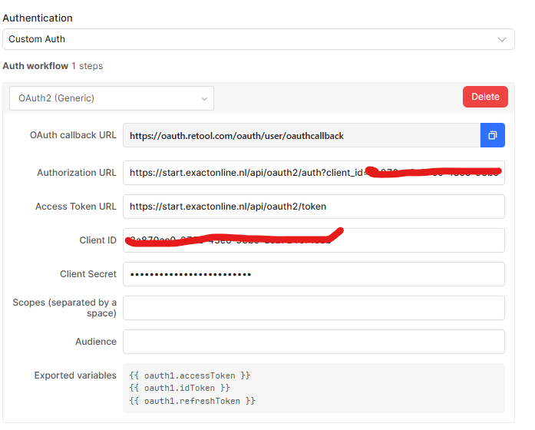
Task: Click the Client Secret label
Action: coord(88,274)
